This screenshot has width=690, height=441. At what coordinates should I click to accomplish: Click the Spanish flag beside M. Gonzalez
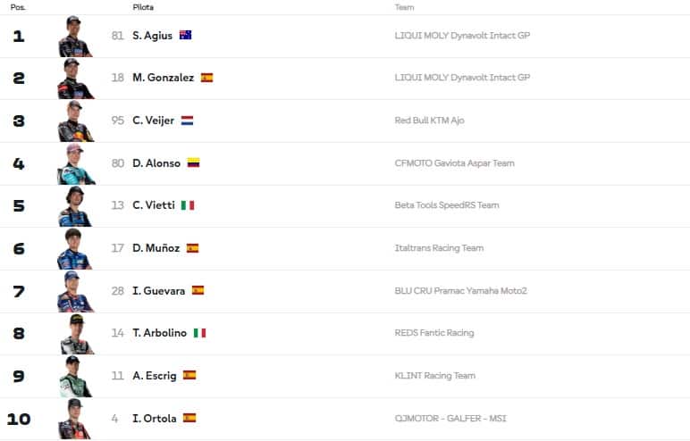click(206, 78)
